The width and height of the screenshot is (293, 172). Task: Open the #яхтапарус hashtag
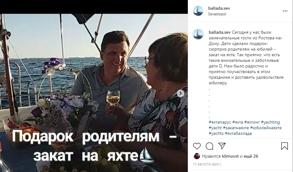click(x=220, y=122)
